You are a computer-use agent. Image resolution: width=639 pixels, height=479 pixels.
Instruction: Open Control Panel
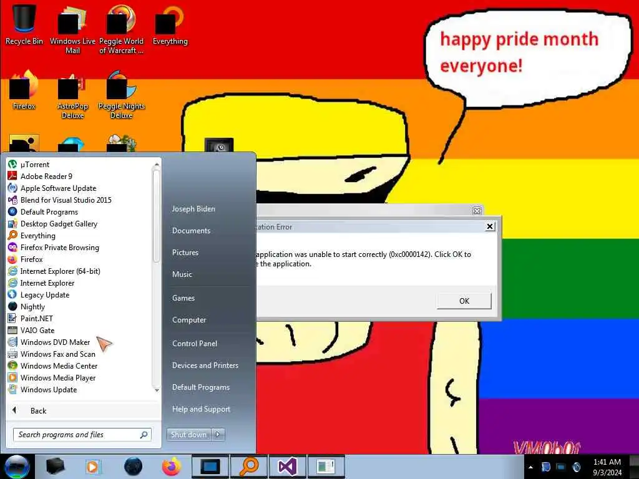click(x=195, y=344)
